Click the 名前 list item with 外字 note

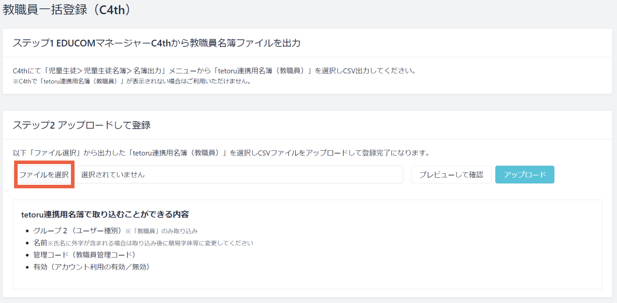point(143,243)
